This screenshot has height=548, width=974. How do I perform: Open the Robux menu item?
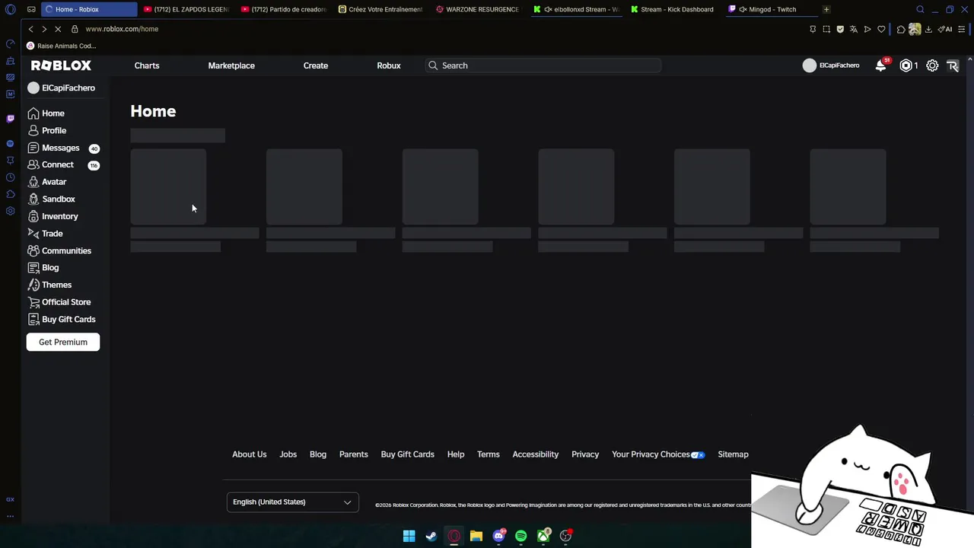(389, 65)
